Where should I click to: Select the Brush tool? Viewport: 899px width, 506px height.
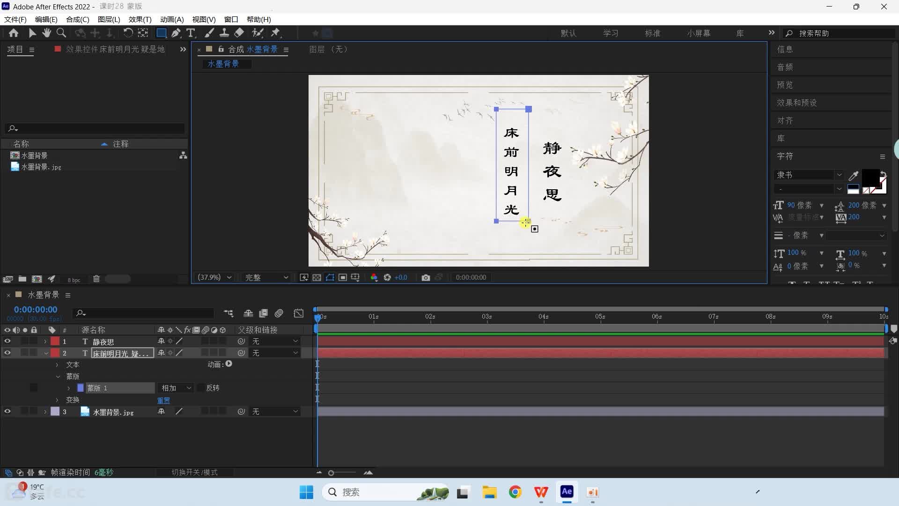coord(209,33)
